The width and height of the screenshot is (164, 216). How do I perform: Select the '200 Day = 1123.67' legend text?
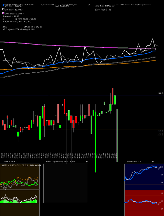tap(14, 14)
